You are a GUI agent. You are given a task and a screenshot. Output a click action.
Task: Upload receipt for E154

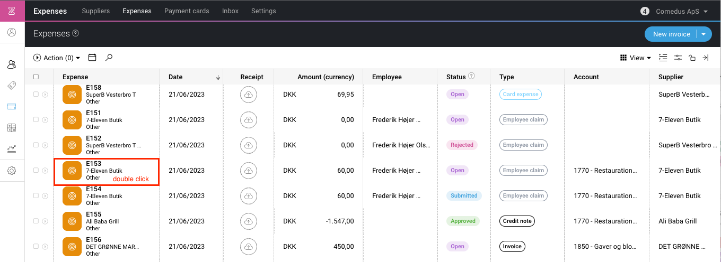click(248, 196)
